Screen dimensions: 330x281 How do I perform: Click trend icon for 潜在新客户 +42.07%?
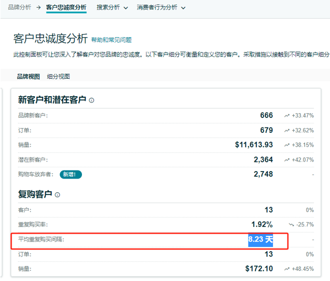pos(287,159)
